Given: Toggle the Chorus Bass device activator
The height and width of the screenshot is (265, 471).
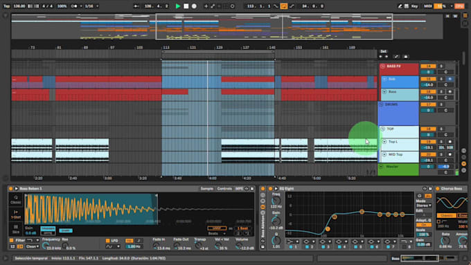Looking at the screenshot, I should pyautogui.click(x=438, y=188).
